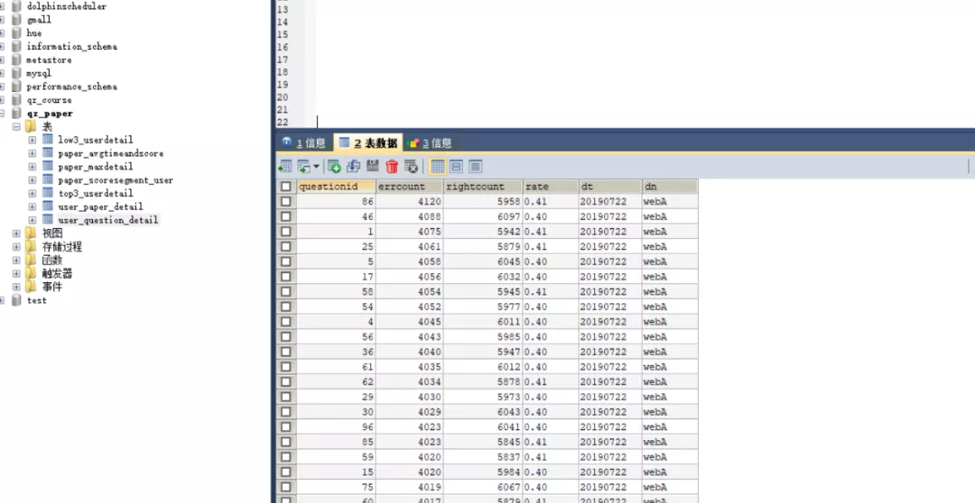Expand the user_paper_detail table node
The width and height of the screenshot is (975, 503).
32,206
